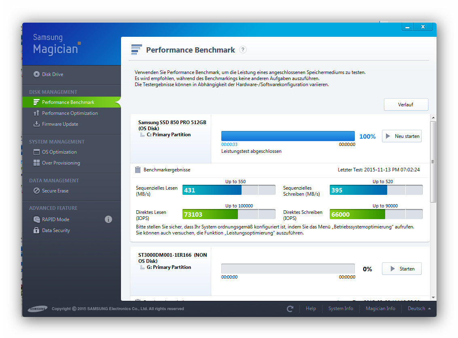Select C: Primary Partition
Image resolution: width=458 pixels, height=338 pixels.
pyautogui.click(x=169, y=135)
